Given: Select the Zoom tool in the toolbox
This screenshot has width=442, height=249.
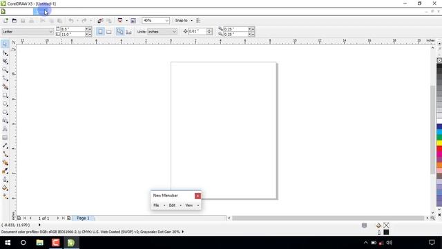Looking at the screenshot, I should [x=5, y=70].
